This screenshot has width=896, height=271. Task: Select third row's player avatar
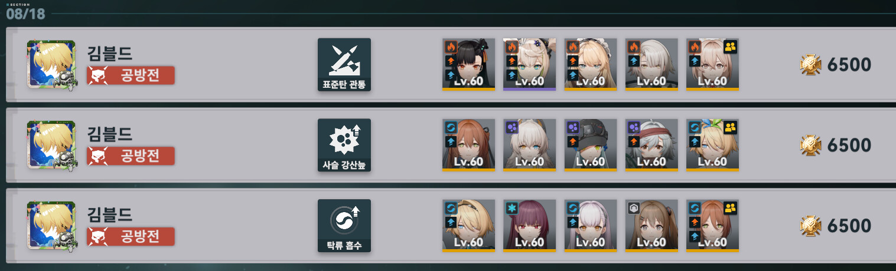click(51, 225)
